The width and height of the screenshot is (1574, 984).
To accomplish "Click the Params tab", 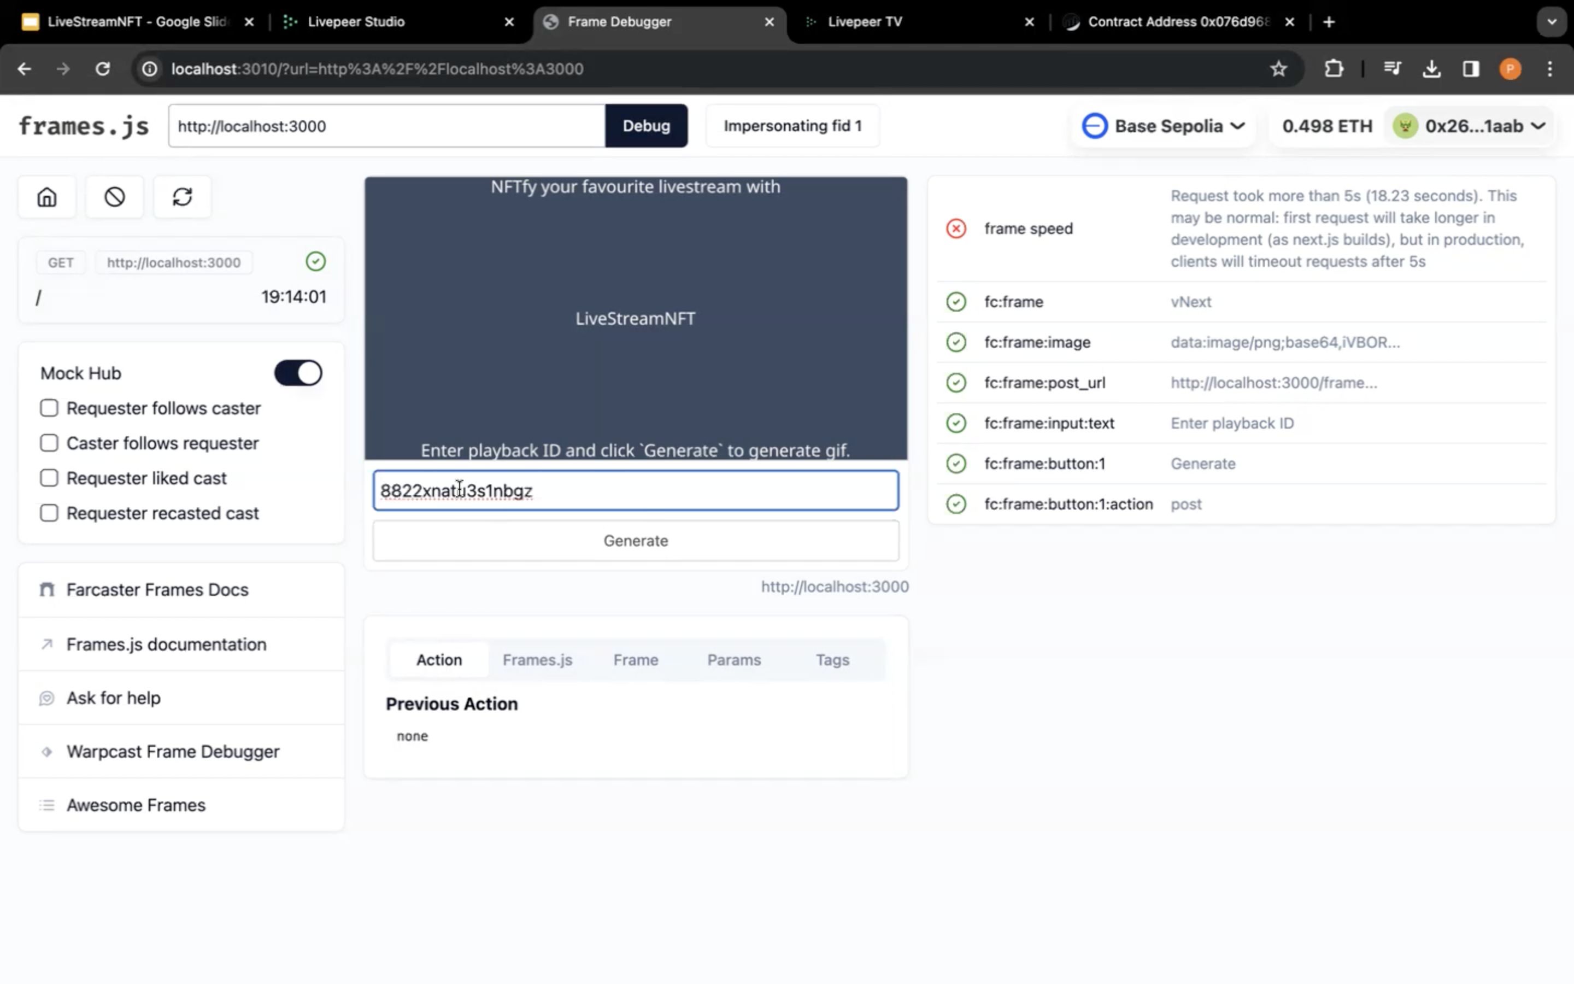I will pyautogui.click(x=733, y=659).
